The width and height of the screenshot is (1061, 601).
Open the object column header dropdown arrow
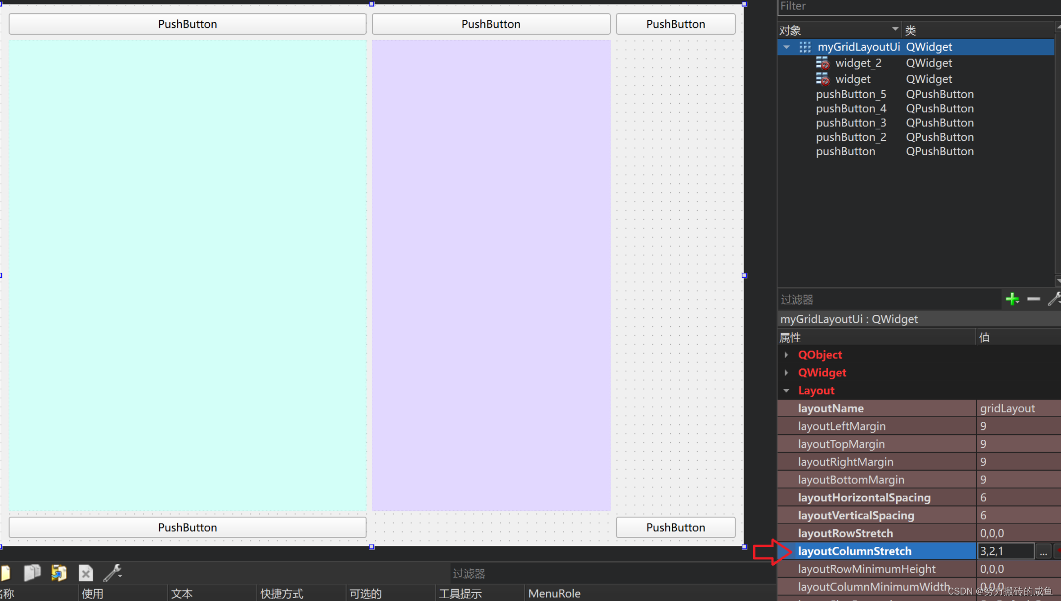click(895, 29)
